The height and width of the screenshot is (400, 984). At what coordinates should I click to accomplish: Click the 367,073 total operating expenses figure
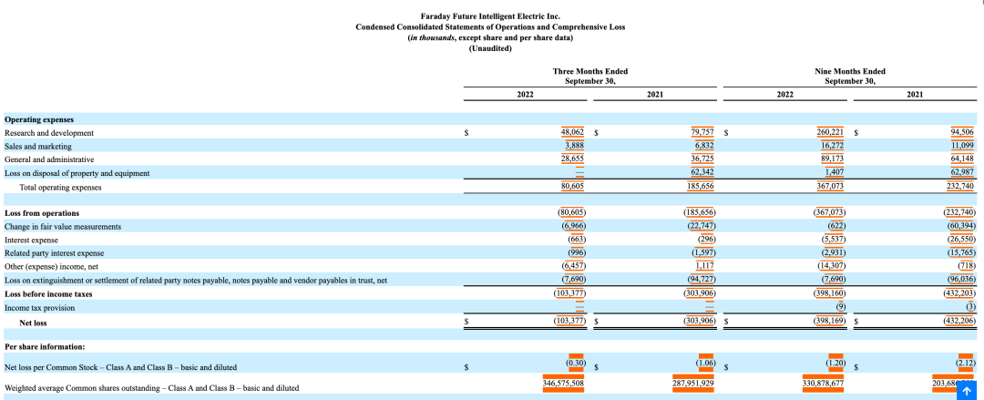click(830, 187)
